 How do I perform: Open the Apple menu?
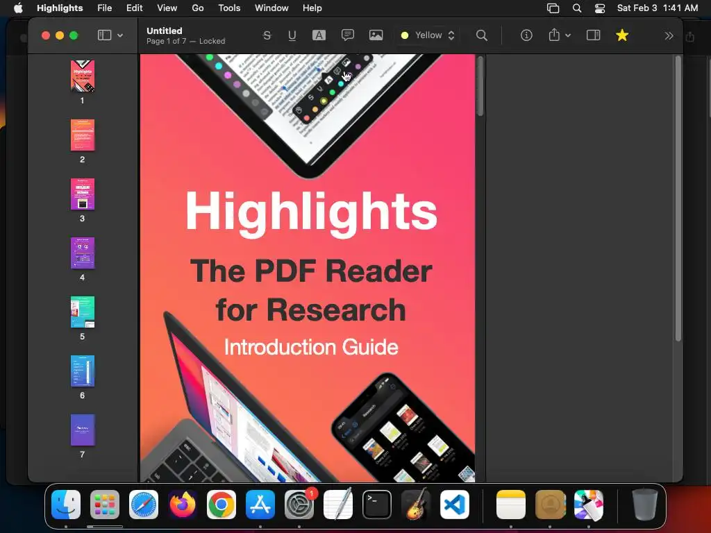[x=18, y=8]
